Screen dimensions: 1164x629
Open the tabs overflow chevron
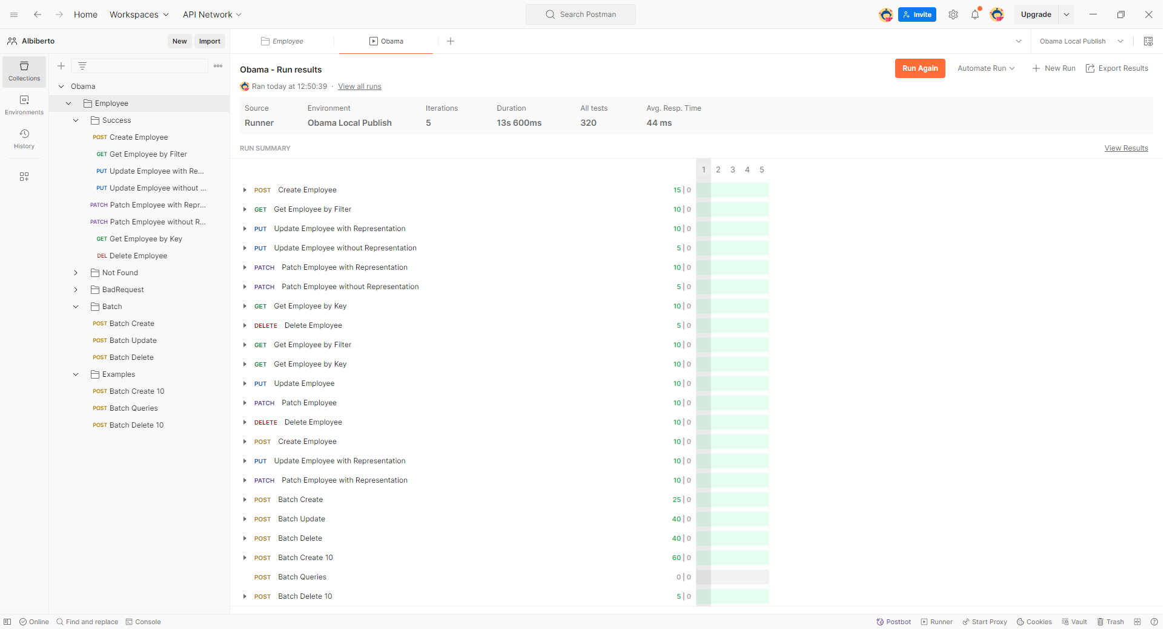[1019, 41]
